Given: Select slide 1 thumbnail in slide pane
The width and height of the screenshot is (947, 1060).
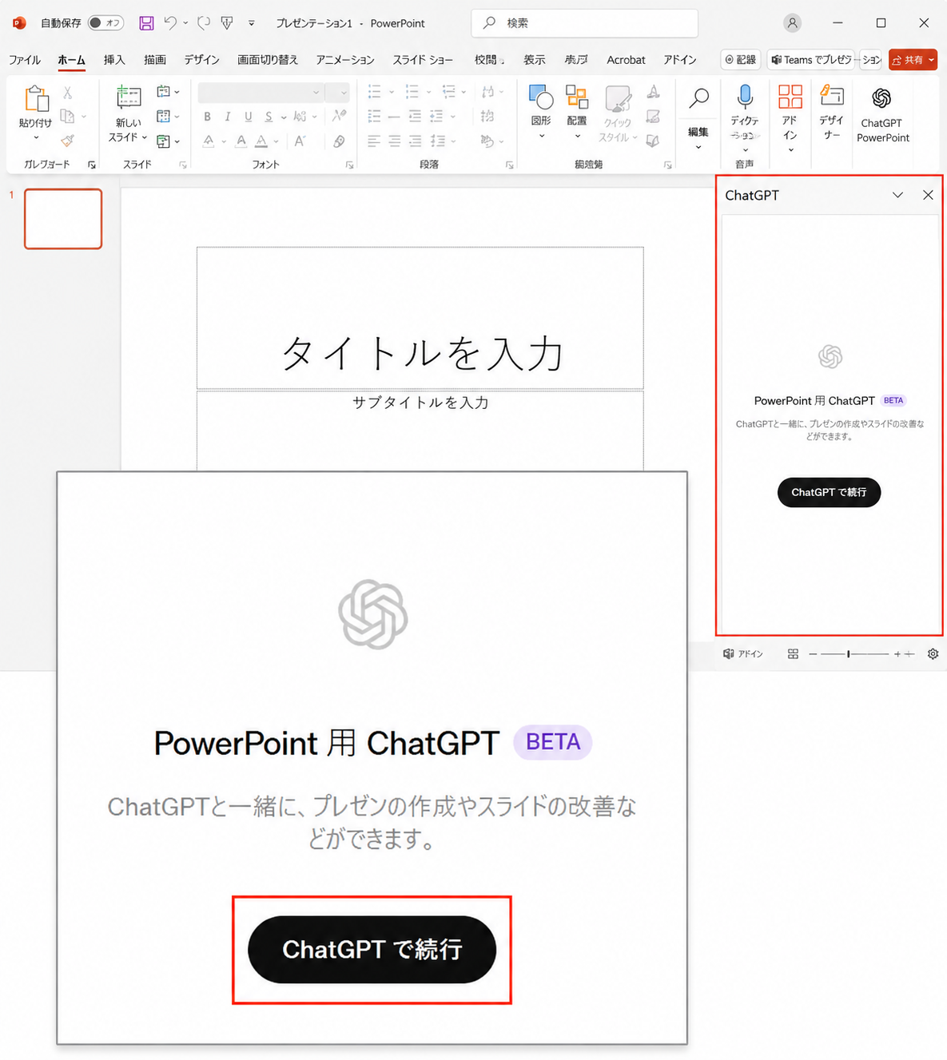Looking at the screenshot, I should pyautogui.click(x=63, y=219).
